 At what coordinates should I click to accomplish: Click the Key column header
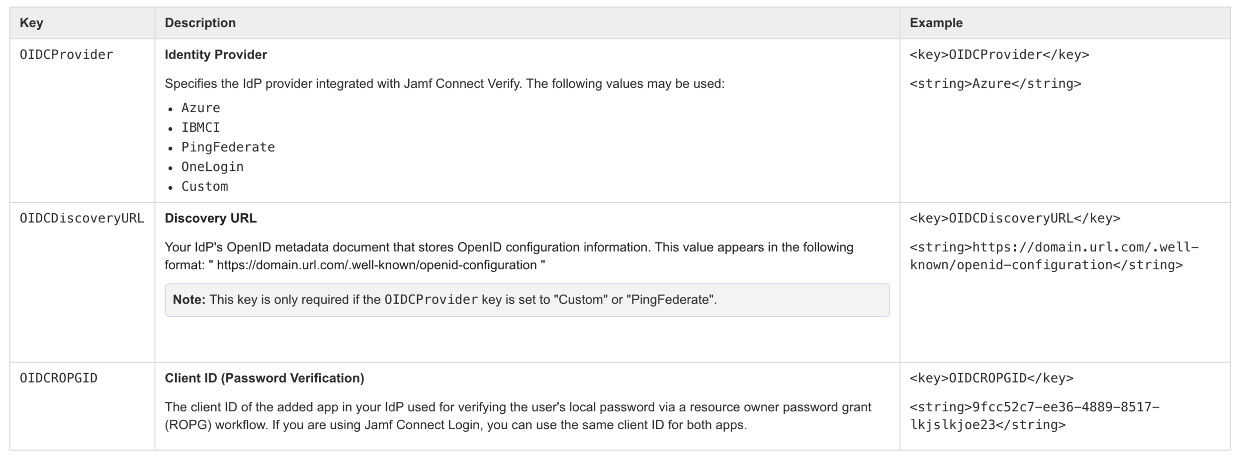[x=31, y=23]
